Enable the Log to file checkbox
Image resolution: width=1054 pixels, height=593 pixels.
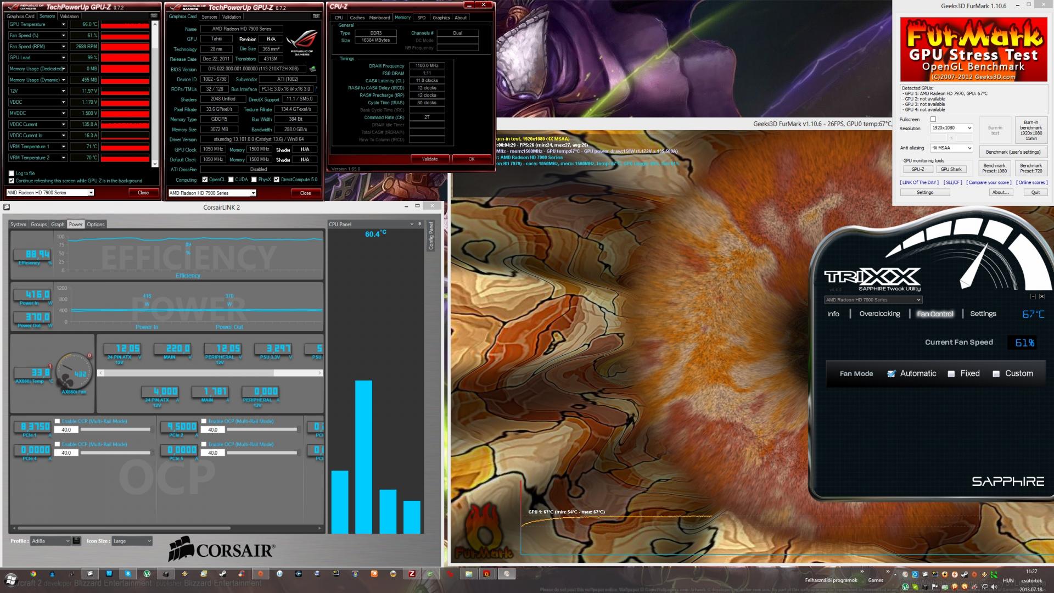[x=12, y=174]
